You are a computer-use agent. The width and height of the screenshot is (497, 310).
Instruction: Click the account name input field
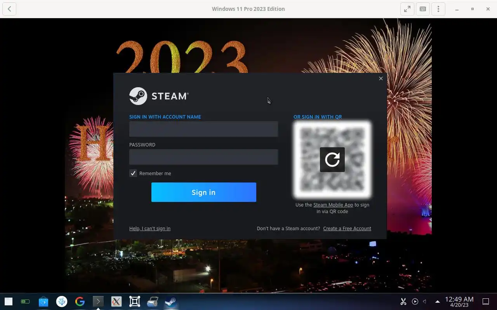(203, 129)
